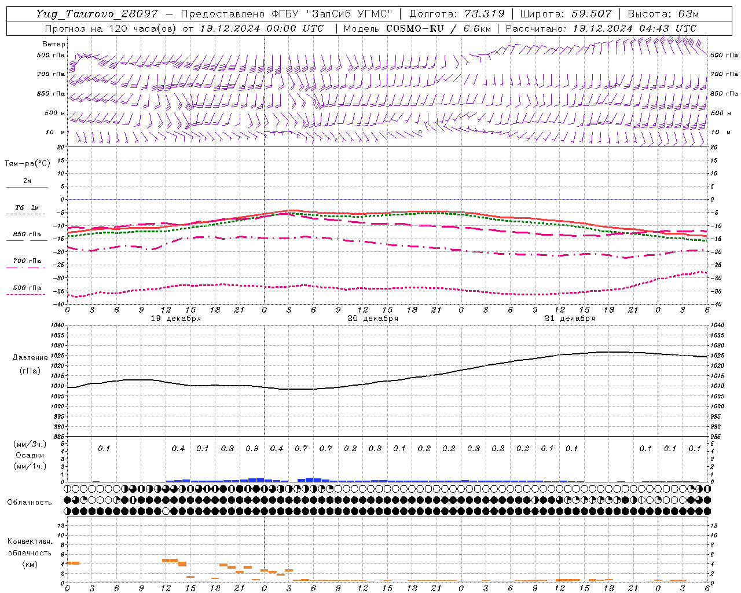Click the Широта: 59.507 header field
741x593 pixels.
tap(566, 14)
